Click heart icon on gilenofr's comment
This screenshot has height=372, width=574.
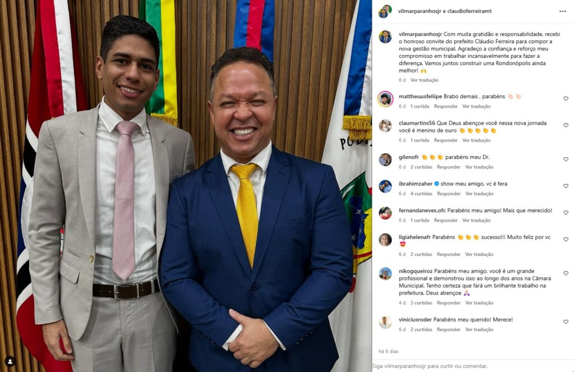[566, 159]
